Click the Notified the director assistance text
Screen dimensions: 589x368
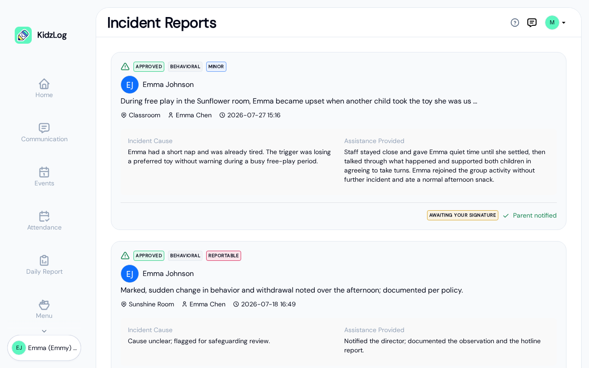click(442, 345)
